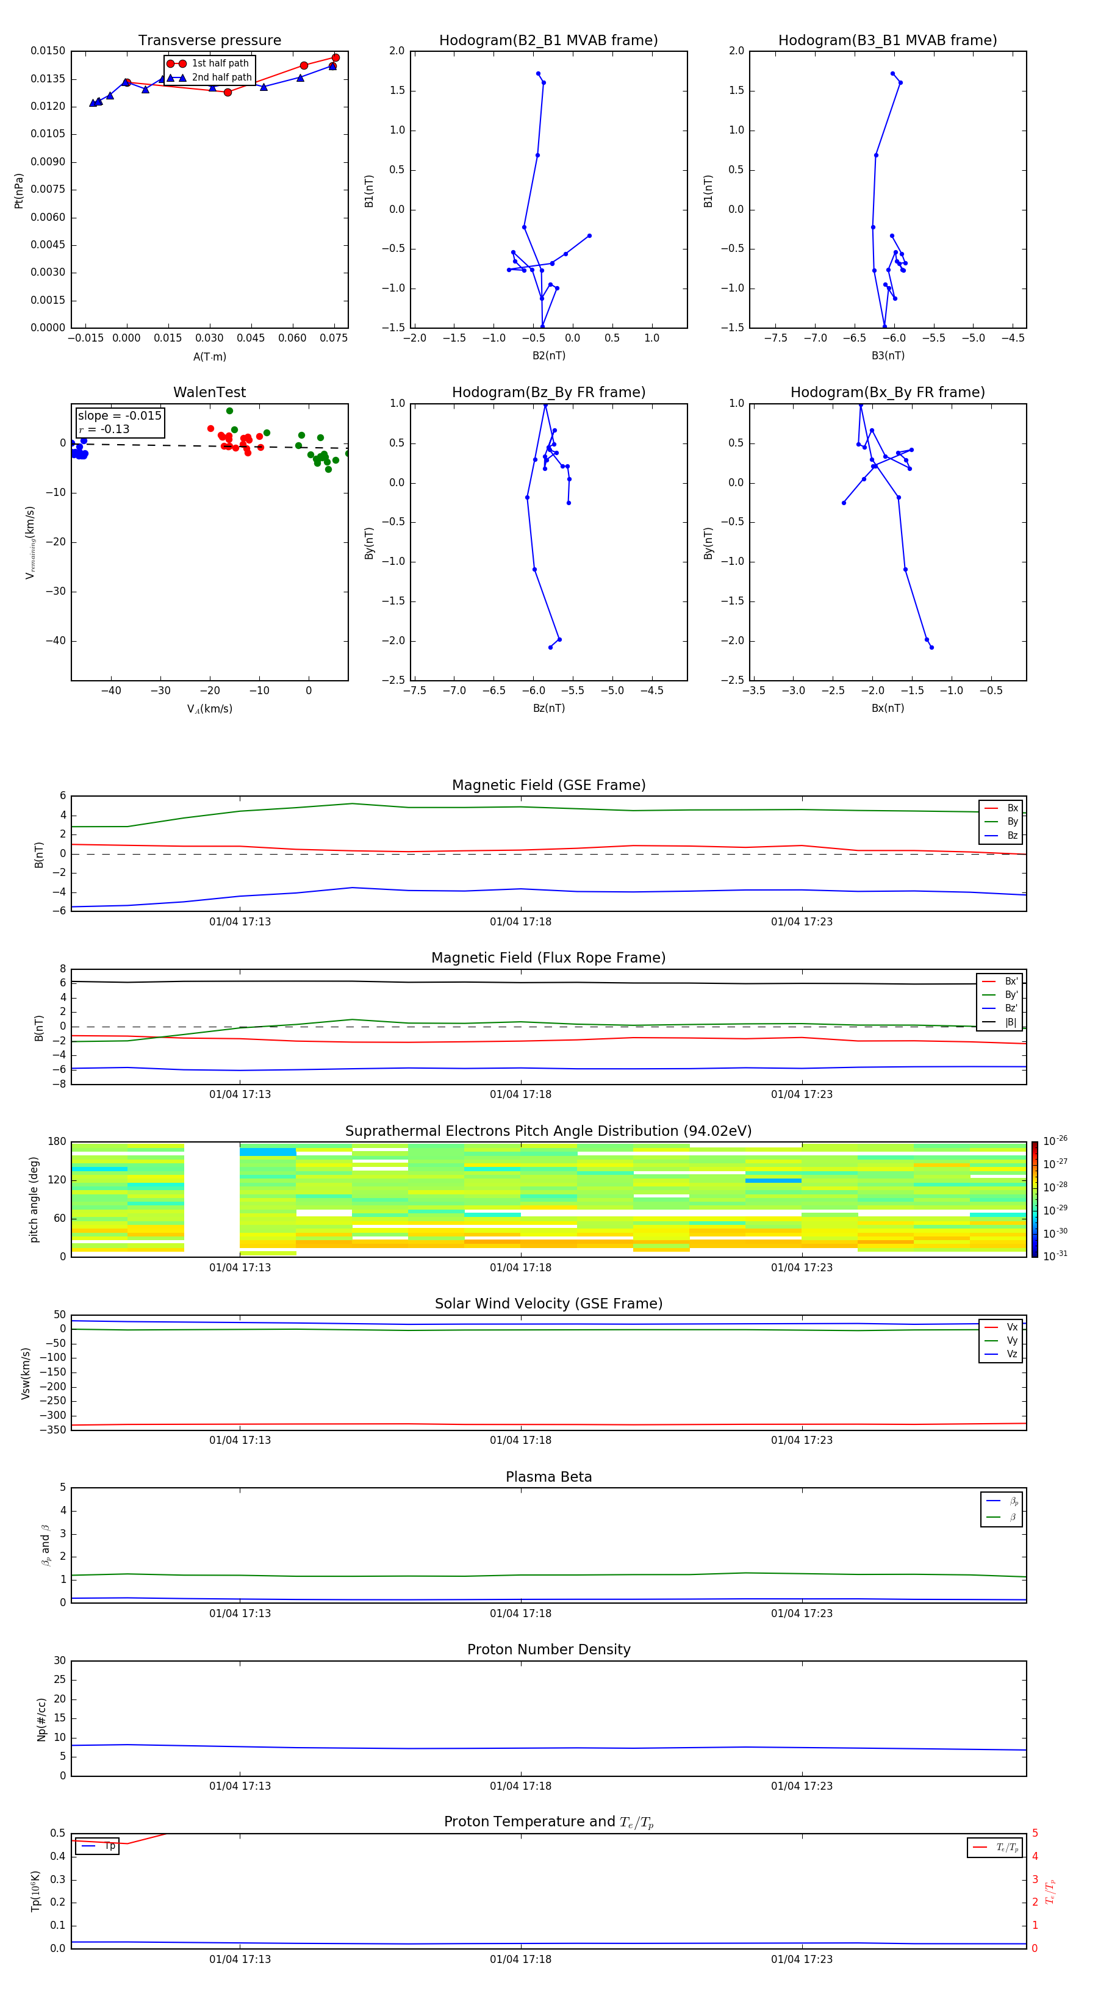This screenshot has height=2013, width=1098.
Task: Click the 10^-26 colorbar tick label
Action: coord(1055,1141)
